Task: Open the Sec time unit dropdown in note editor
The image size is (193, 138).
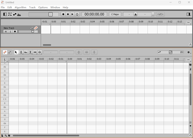Action: coord(189,60)
